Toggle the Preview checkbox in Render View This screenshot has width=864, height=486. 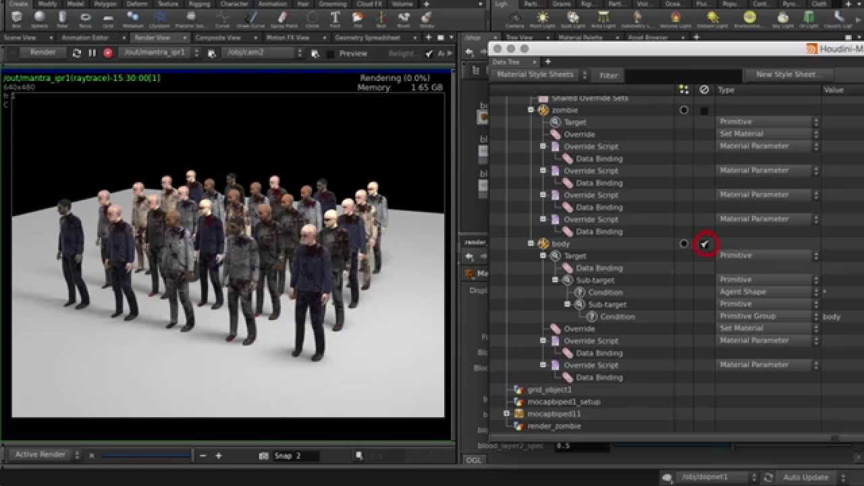pos(330,53)
